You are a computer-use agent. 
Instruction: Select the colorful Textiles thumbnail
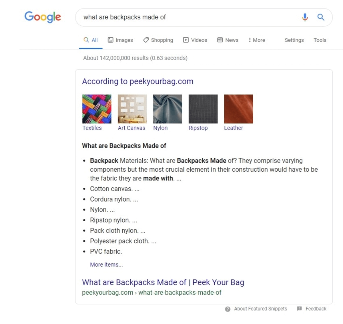[x=97, y=109]
